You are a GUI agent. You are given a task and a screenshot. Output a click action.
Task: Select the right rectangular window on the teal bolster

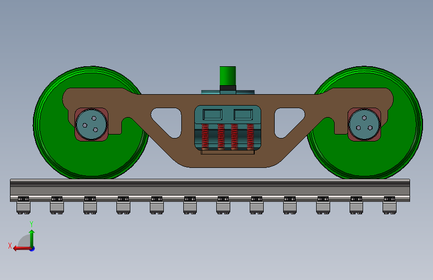(243, 115)
